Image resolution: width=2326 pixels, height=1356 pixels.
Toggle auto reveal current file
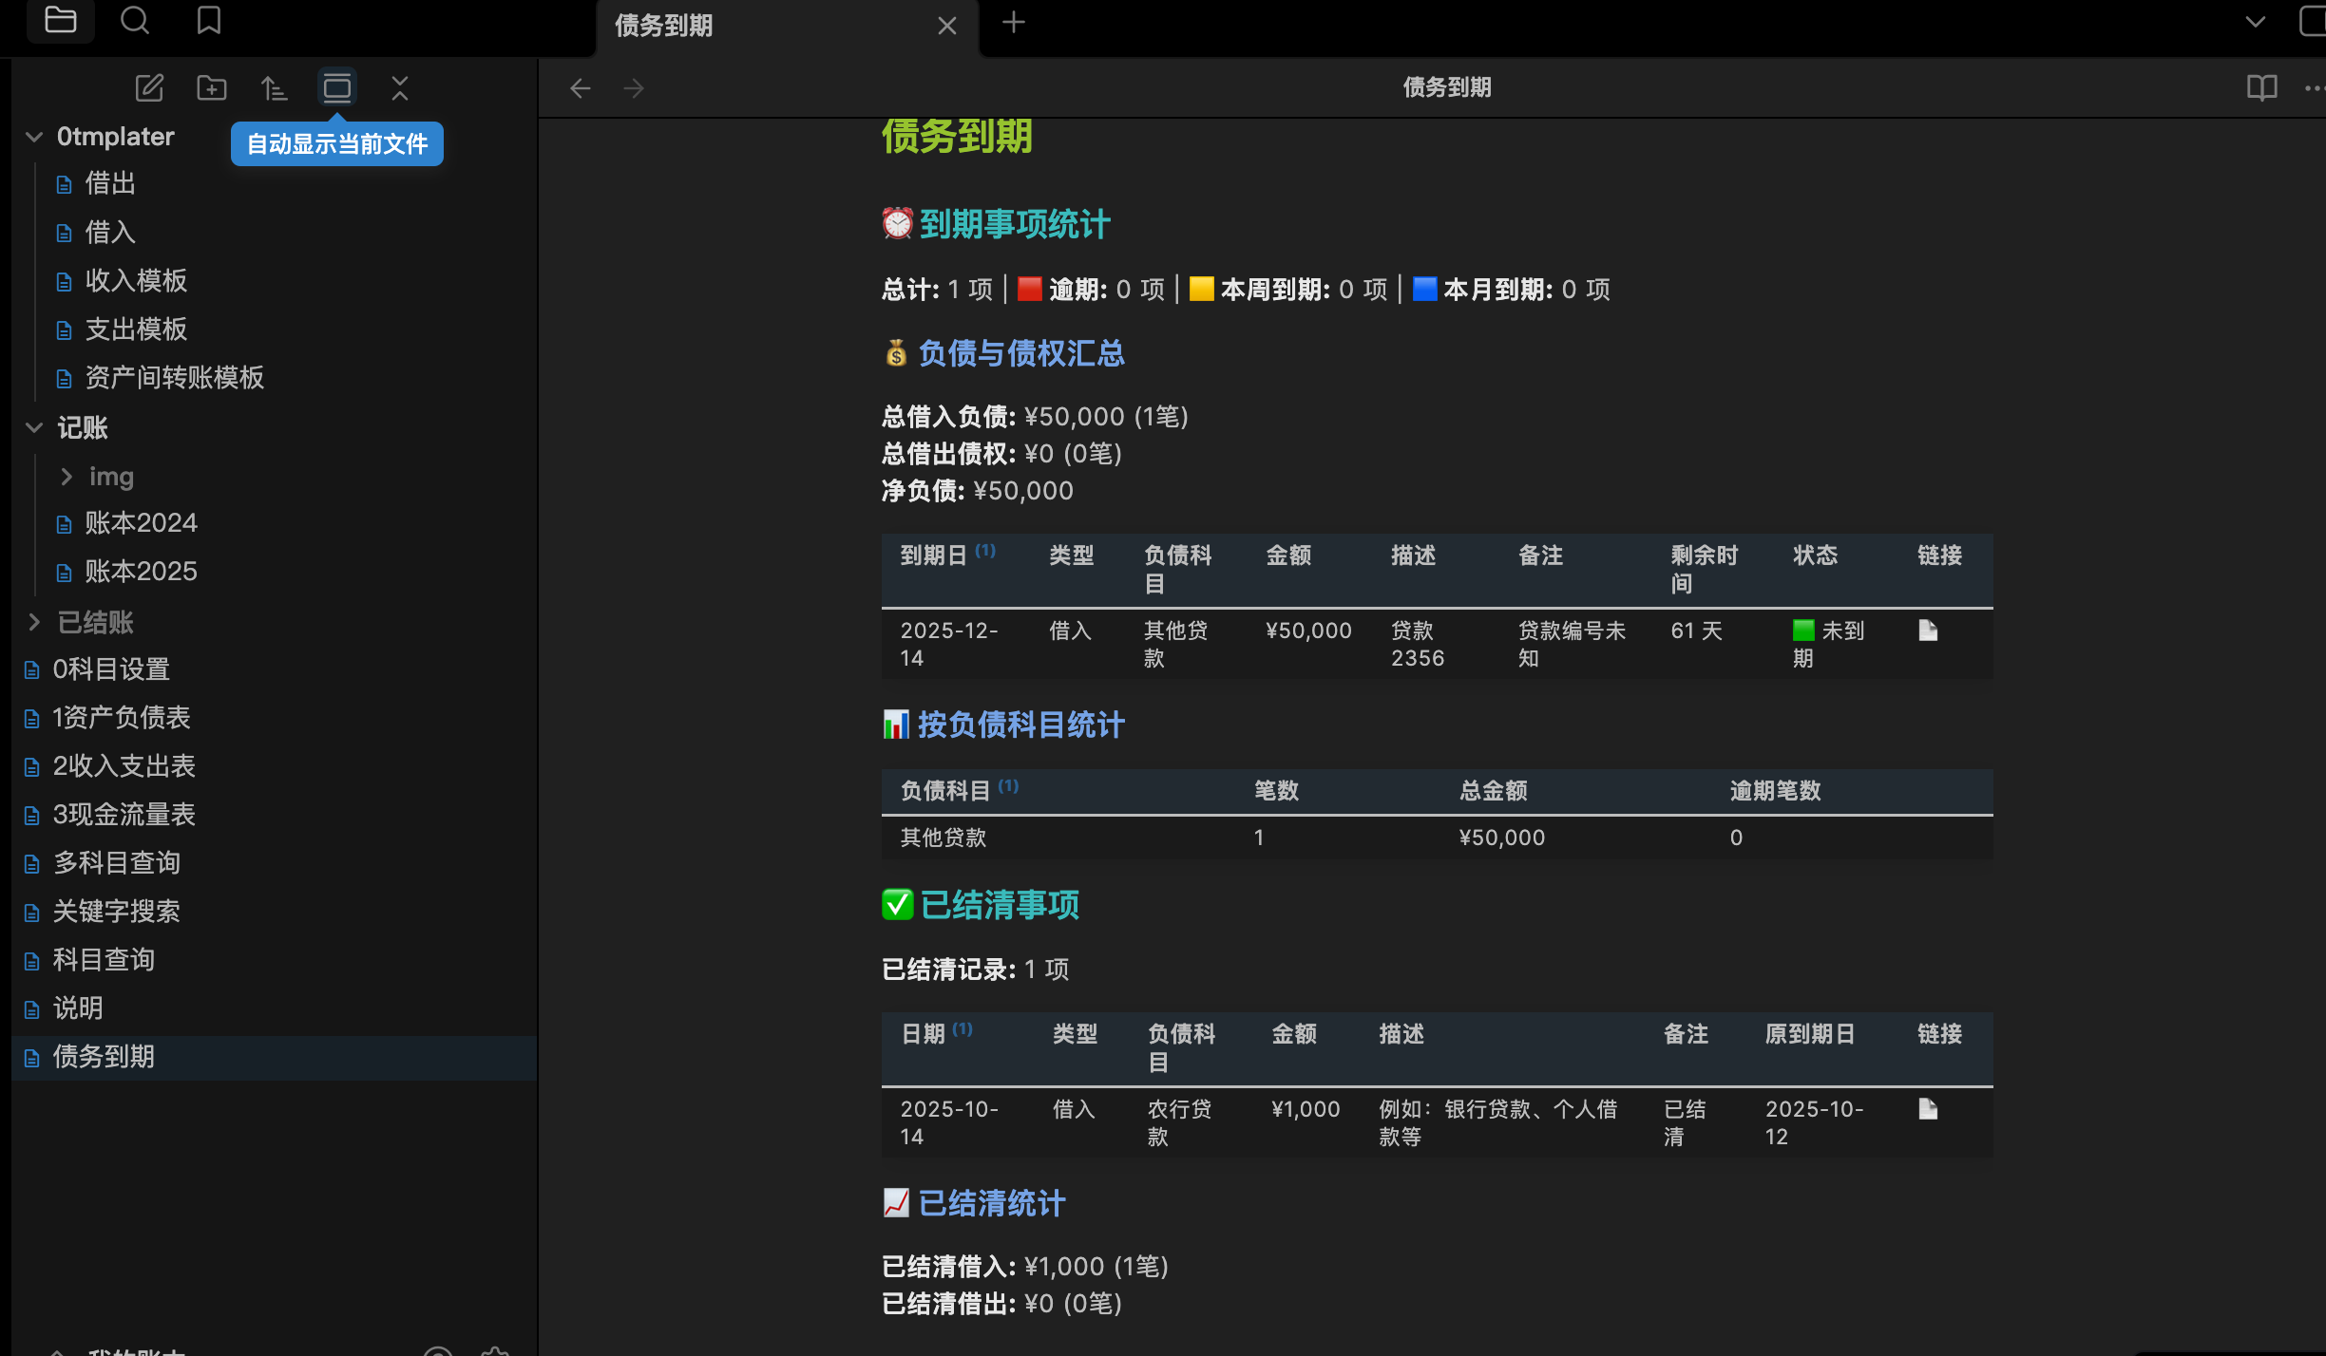coord(337,88)
